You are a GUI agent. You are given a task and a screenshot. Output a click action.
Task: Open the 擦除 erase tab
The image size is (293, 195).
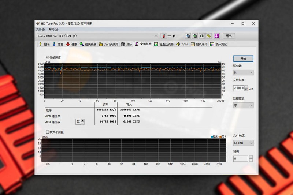(x=126, y=44)
